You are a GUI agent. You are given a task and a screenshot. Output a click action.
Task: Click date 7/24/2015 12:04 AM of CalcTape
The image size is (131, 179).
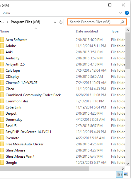pyautogui.click(x=91, y=70)
